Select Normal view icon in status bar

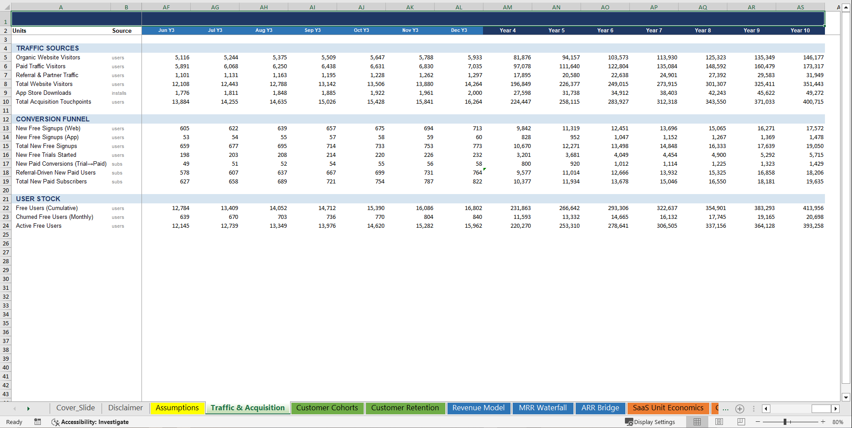click(x=697, y=422)
